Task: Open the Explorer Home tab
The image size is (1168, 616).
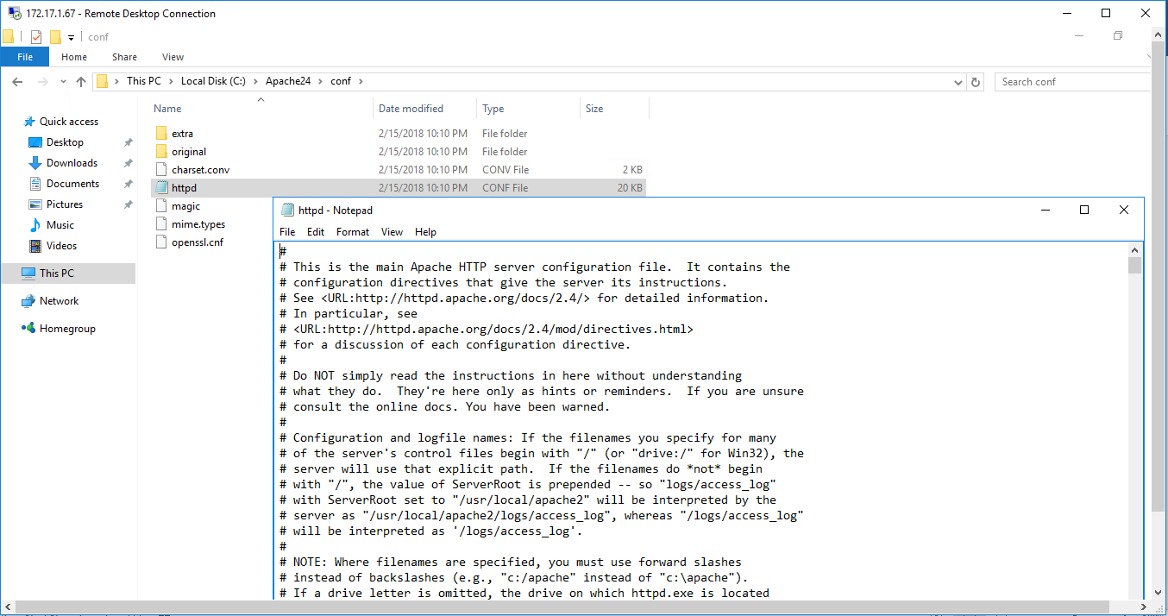Action: click(74, 57)
